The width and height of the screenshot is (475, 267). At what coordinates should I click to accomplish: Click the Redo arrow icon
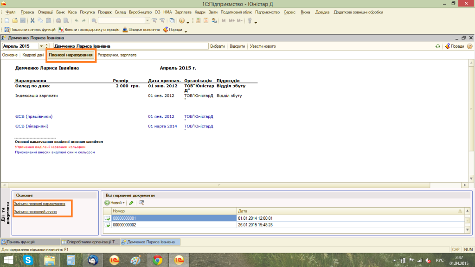click(84, 20)
